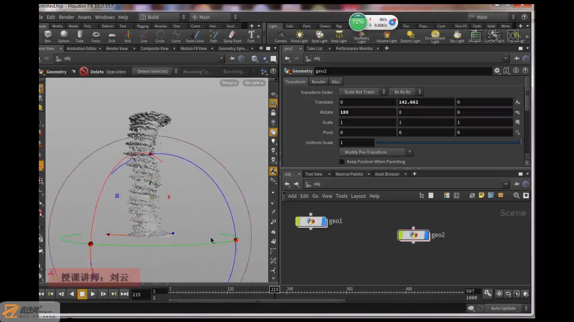Click the geo2 node icon

point(413,235)
